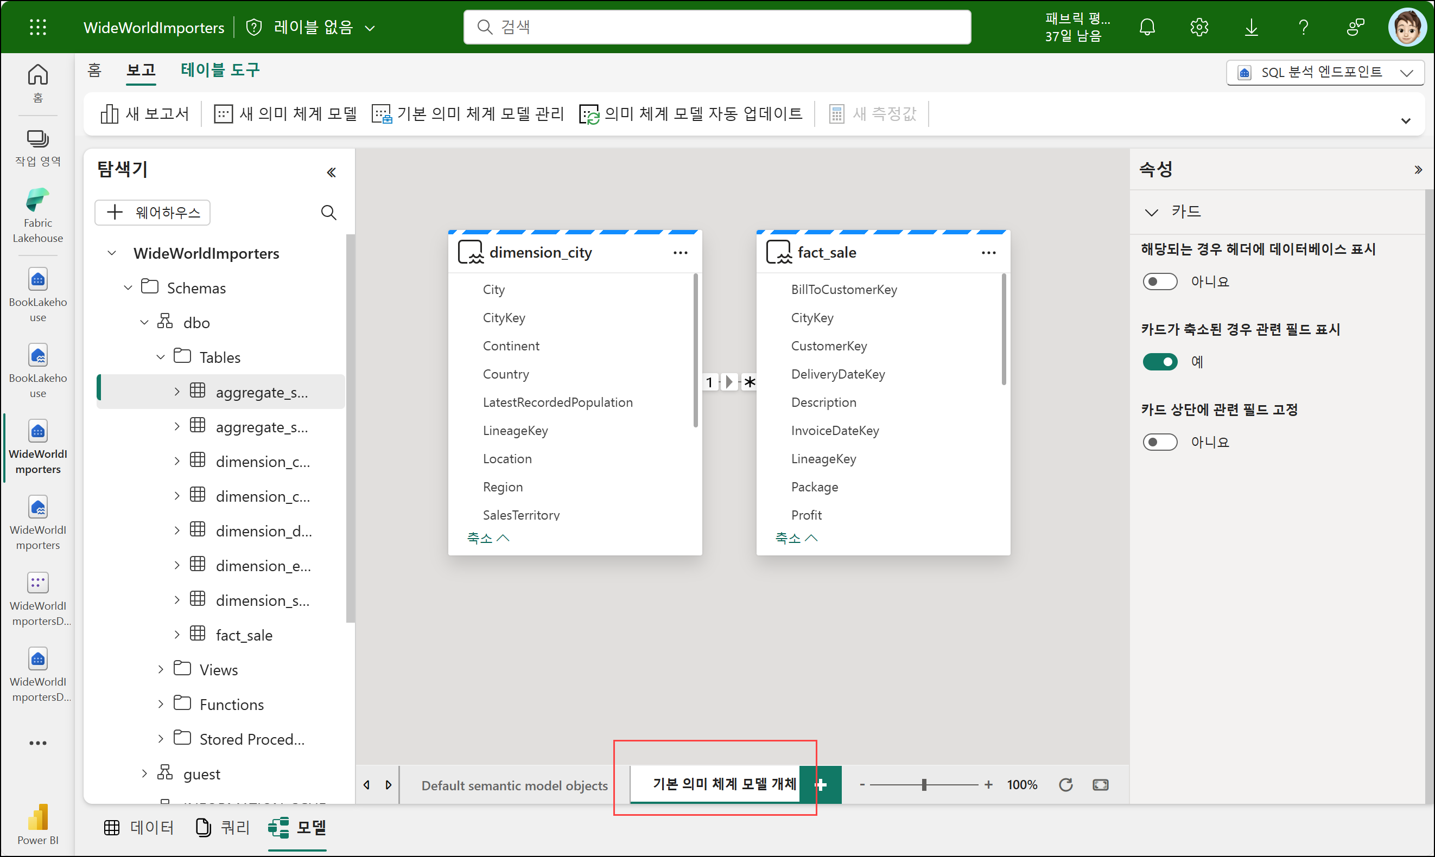Collapse WideWorldImporters tree node
Screen dimensions: 1435x857
[x=112, y=253]
